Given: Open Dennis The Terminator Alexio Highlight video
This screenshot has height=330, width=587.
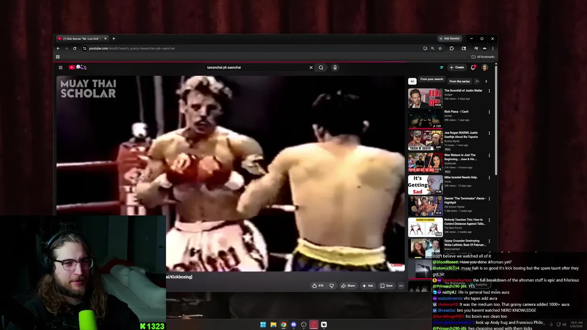Looking at the screenshot, I should point(465,200).
